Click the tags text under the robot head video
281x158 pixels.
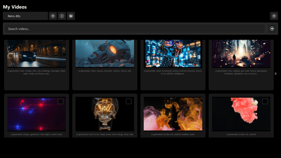click(105, 71)
